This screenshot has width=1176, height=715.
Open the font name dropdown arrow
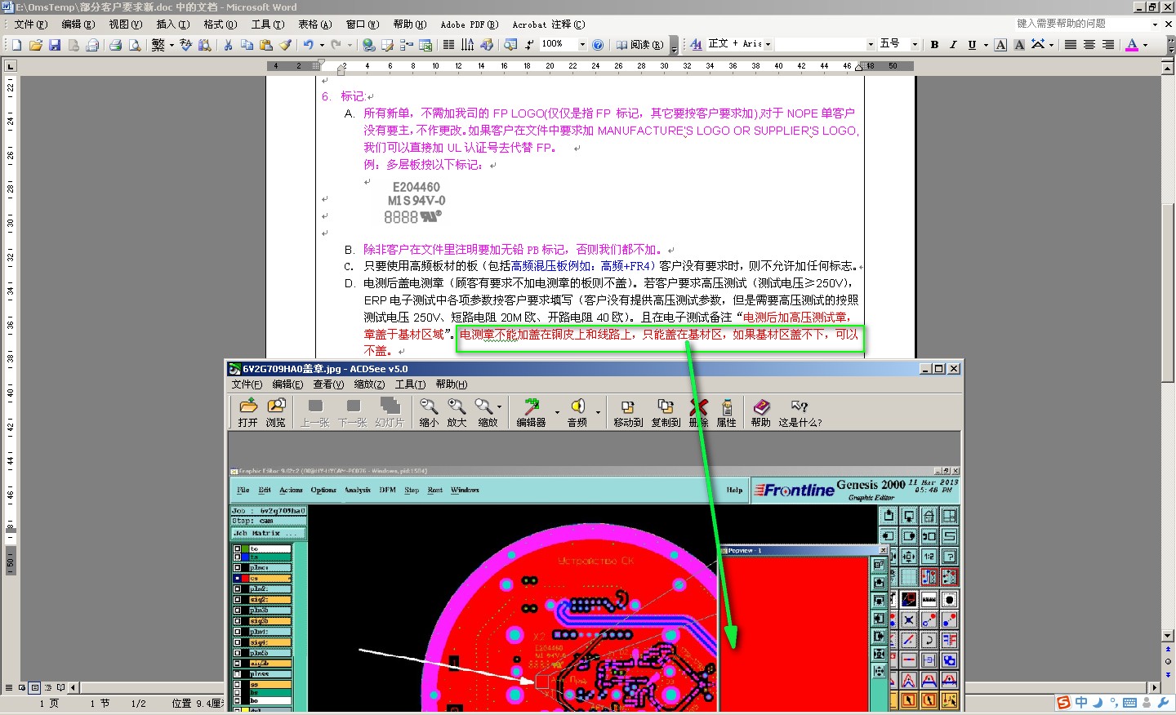tap(871, 45)
